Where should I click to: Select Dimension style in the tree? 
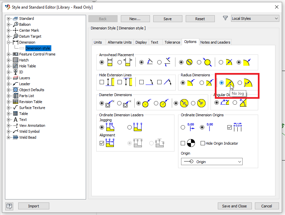(39, 48)
